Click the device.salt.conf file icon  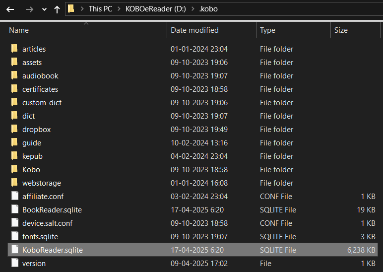point(15,223)
